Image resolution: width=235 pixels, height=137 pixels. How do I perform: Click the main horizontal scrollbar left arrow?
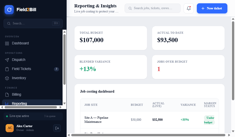[x=69, y=135]
